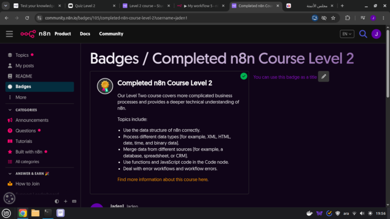Click the crossed-out eye icon in address bar
The height and width of the screenshot is (219, 390).
(324, 18)
